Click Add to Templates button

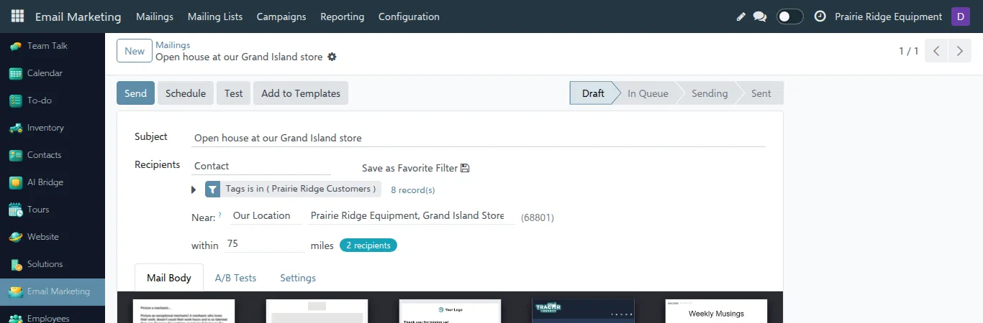click(301, 93)
